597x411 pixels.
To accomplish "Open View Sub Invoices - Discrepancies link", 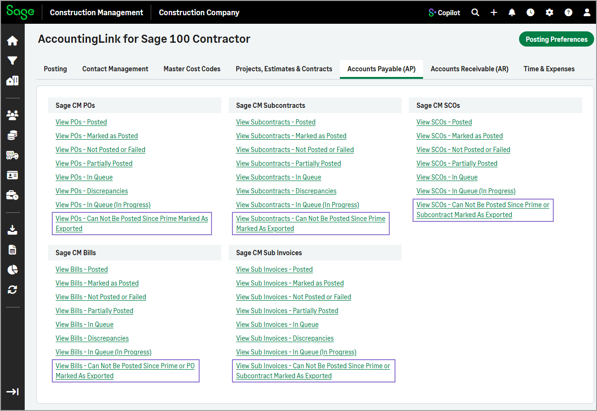I will pos(285,338).
